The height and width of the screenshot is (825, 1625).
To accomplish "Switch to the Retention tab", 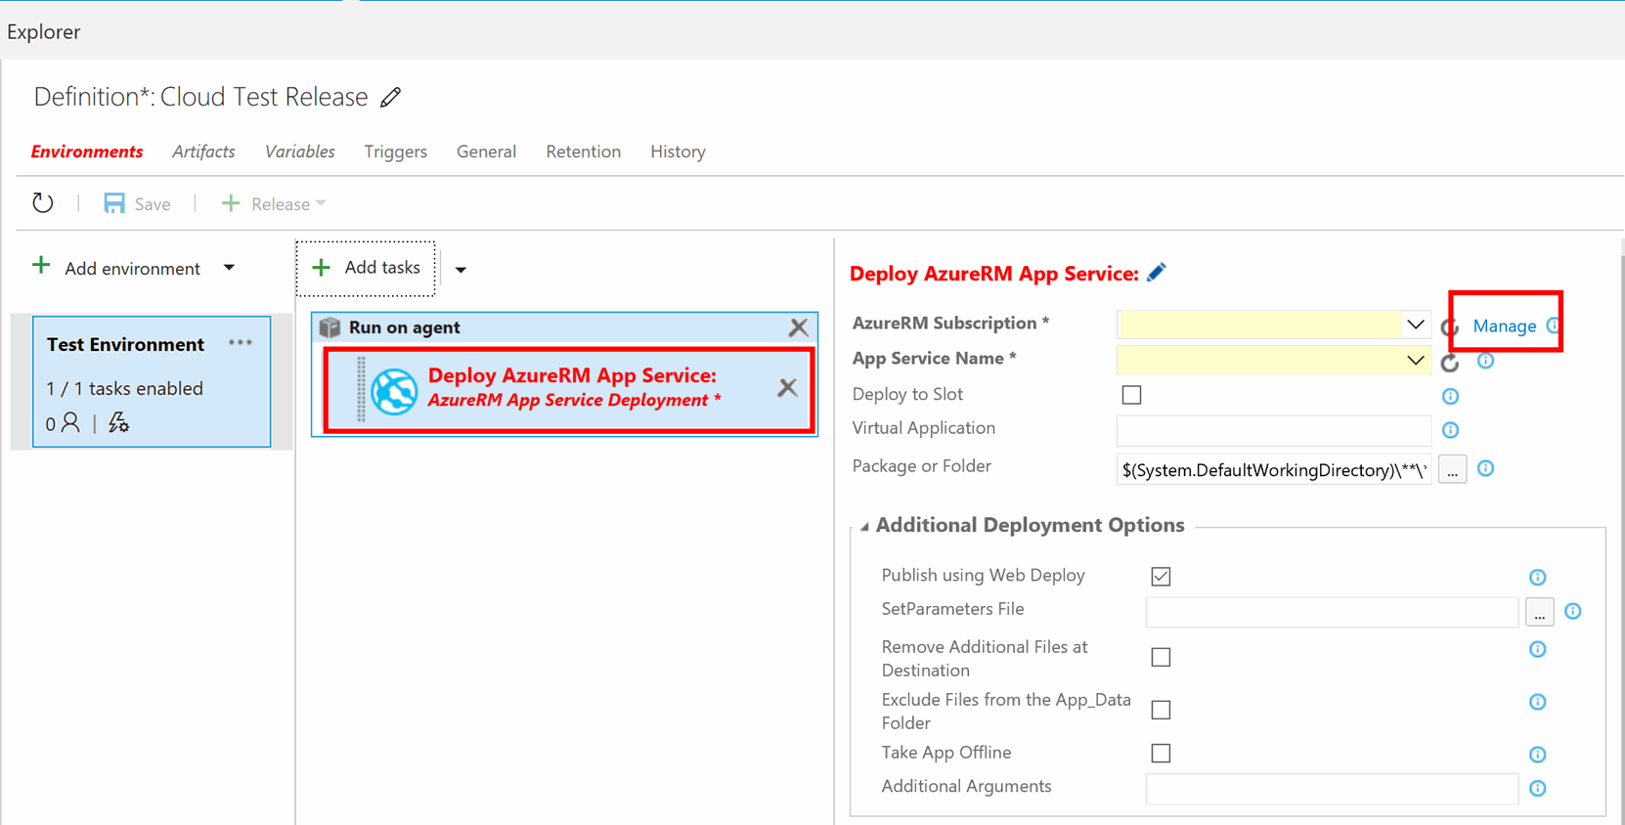I will click(x=584, y=152).
